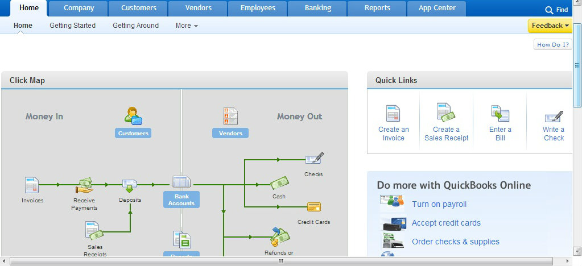
Task: Click the Create an Invoice text link
Action: tap(394, 134)
